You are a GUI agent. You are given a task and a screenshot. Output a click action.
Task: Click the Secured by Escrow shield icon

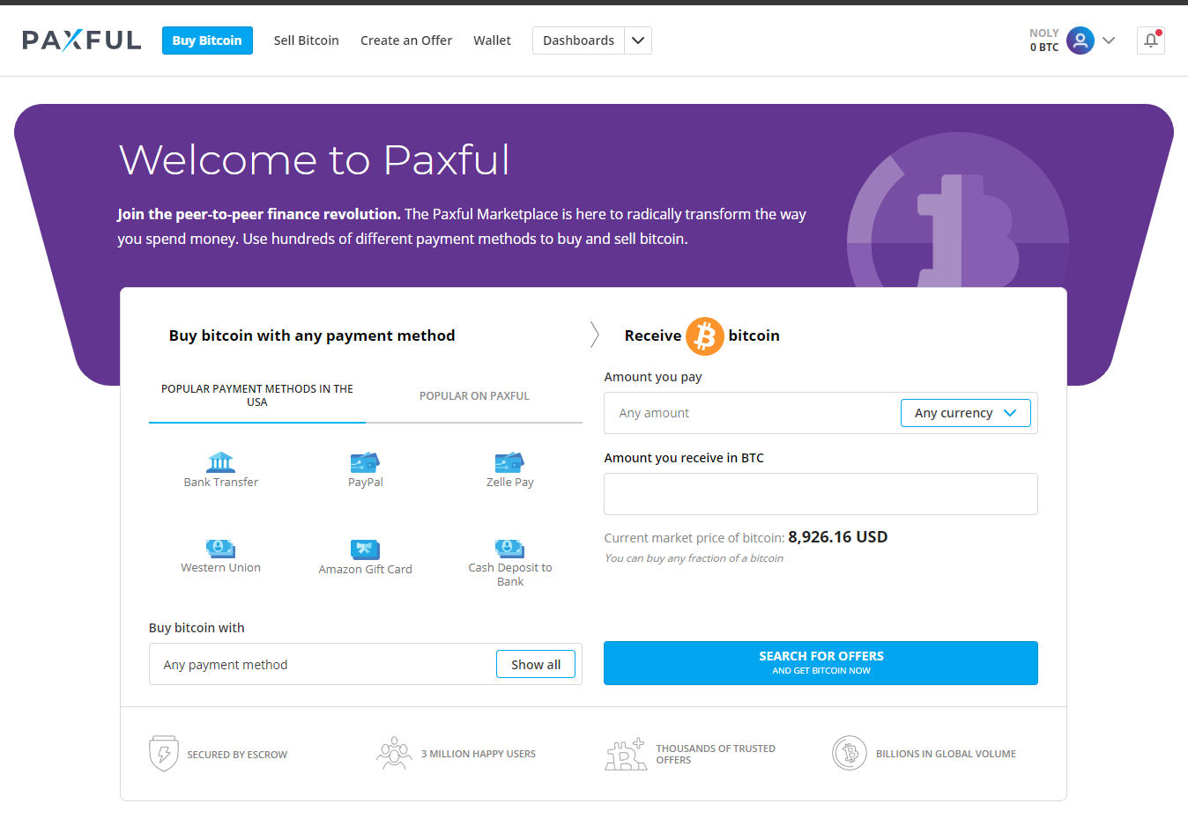(164, 754)
